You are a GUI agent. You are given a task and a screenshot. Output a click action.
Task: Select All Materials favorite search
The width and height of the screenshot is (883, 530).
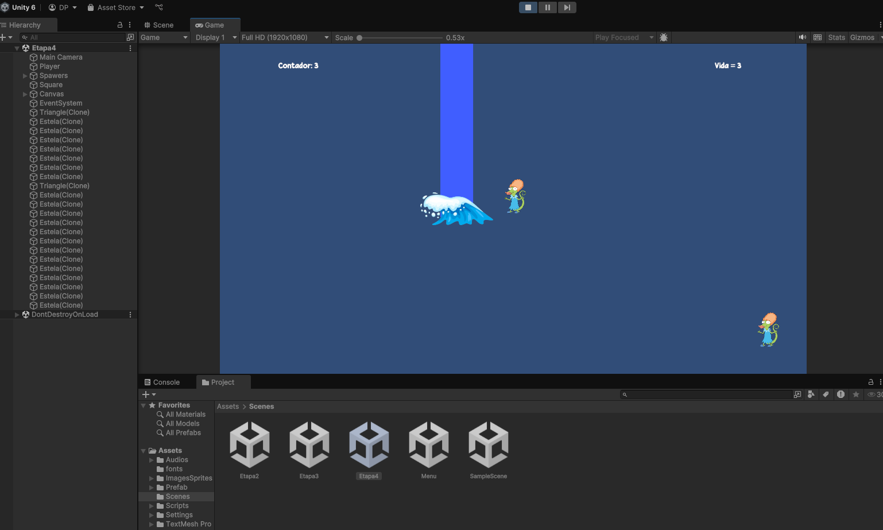(185, 415)
